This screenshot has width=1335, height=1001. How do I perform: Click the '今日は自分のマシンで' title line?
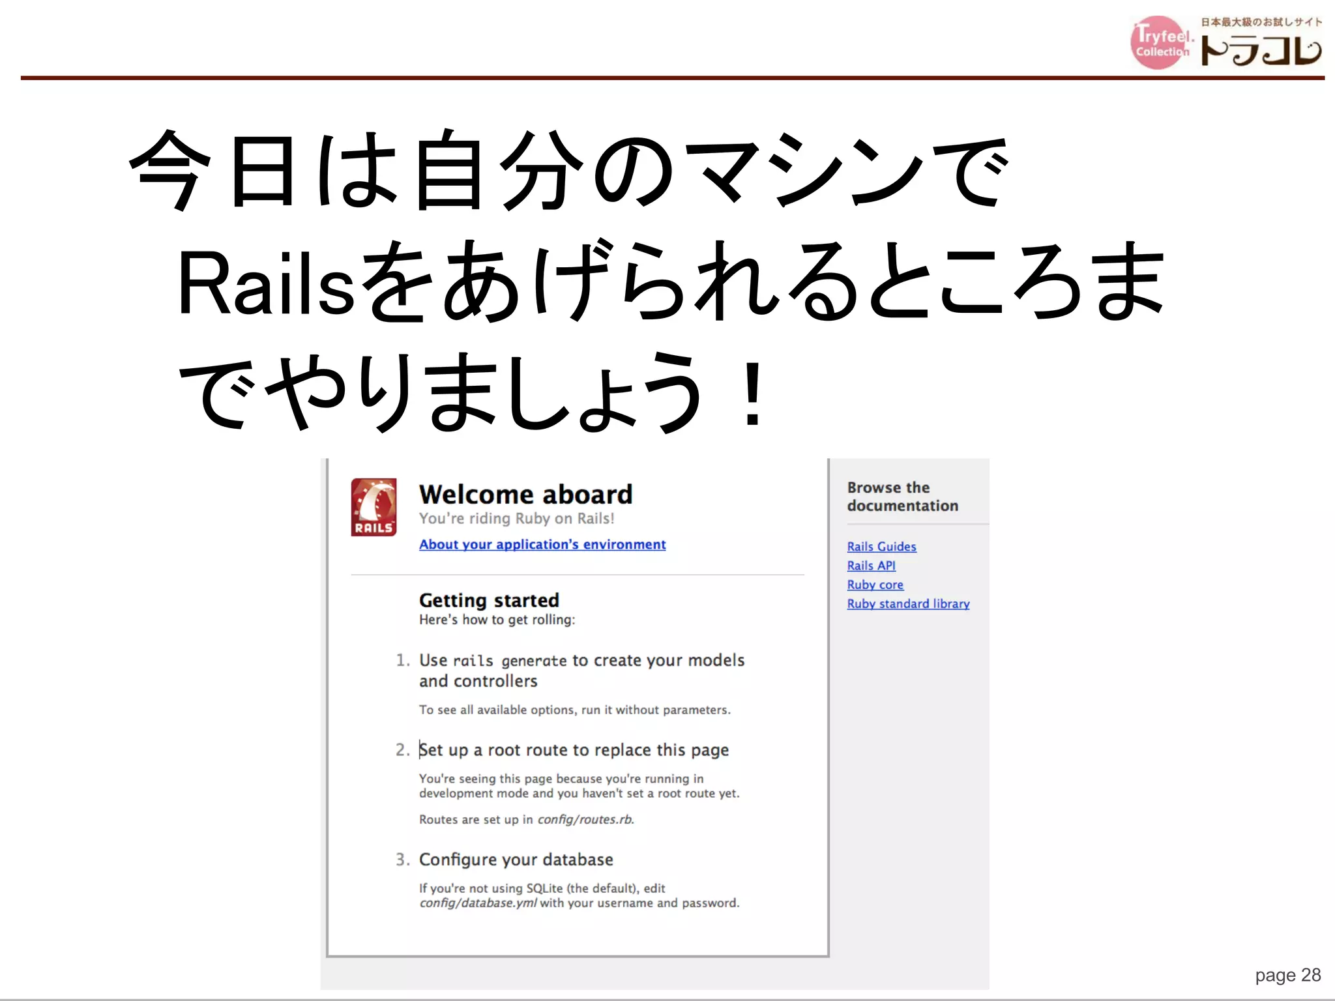click(568, 171)
